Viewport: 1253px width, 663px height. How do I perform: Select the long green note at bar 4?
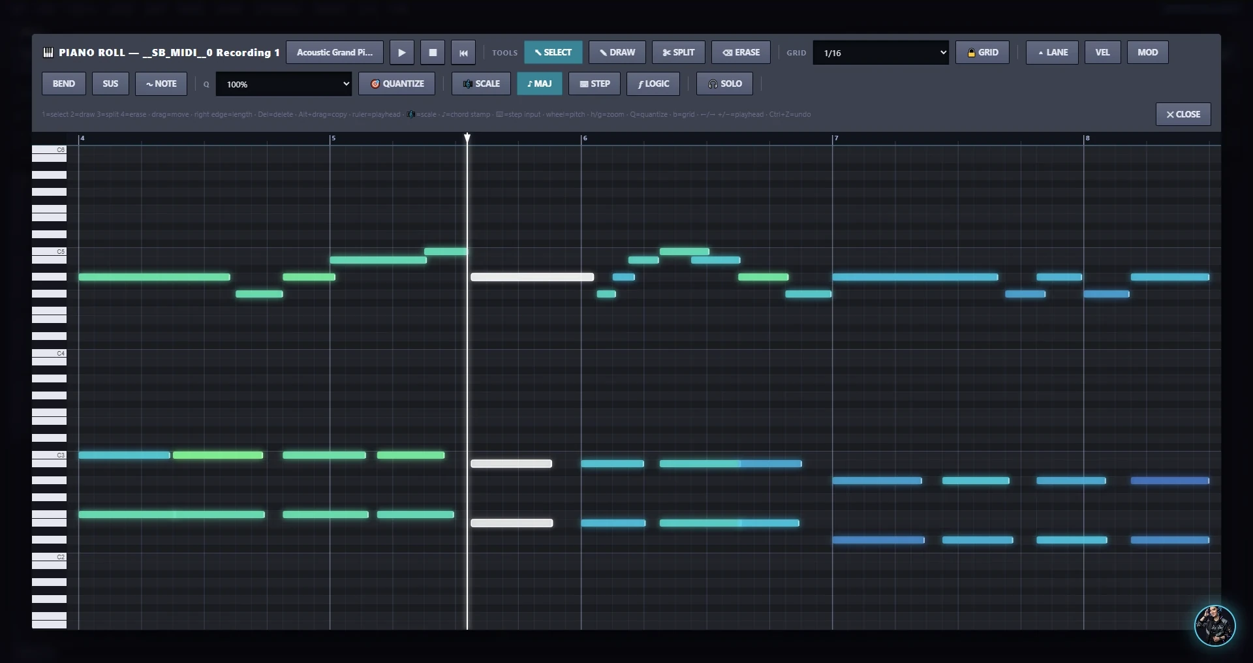click(x=154, y=277)
